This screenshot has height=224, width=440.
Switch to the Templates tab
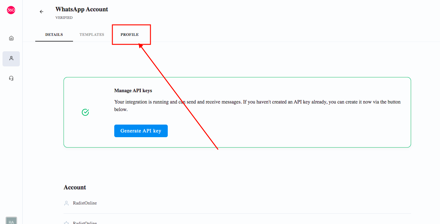[92, 35]
